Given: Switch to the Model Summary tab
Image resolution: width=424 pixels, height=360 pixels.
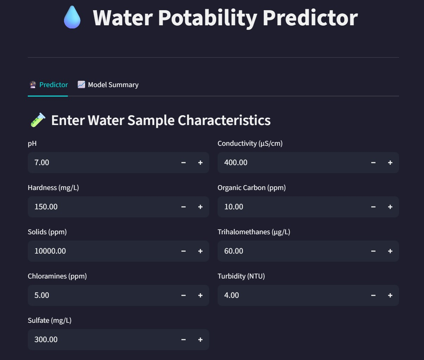Looking at the screenshot, I should tap(108, 85).
